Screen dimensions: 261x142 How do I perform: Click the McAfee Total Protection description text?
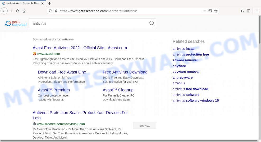[80, 133]
